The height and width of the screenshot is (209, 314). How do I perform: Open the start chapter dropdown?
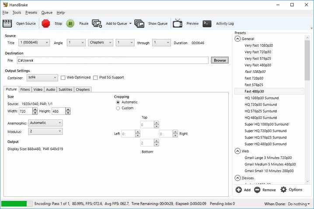pyautogui.click(x=125, y=43)
